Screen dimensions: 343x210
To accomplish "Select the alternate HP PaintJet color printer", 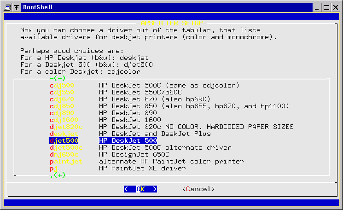I will [65, 161].
